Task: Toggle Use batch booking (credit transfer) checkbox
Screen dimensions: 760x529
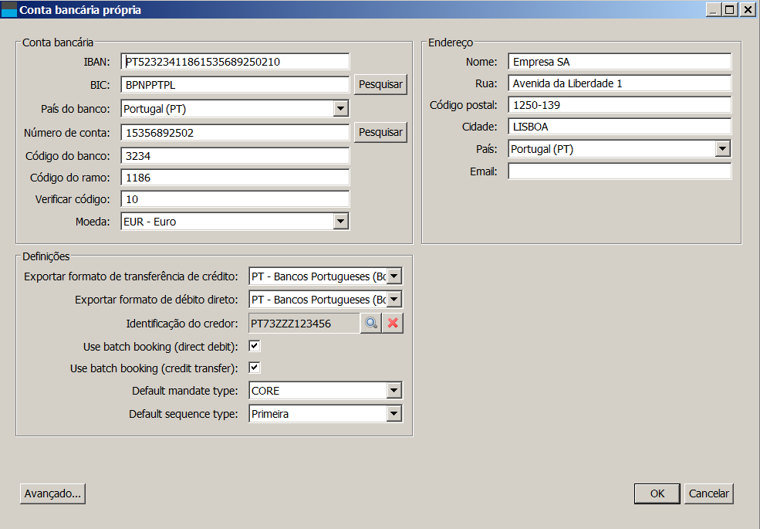Action: pyautogui.click(x=255, y=368)
